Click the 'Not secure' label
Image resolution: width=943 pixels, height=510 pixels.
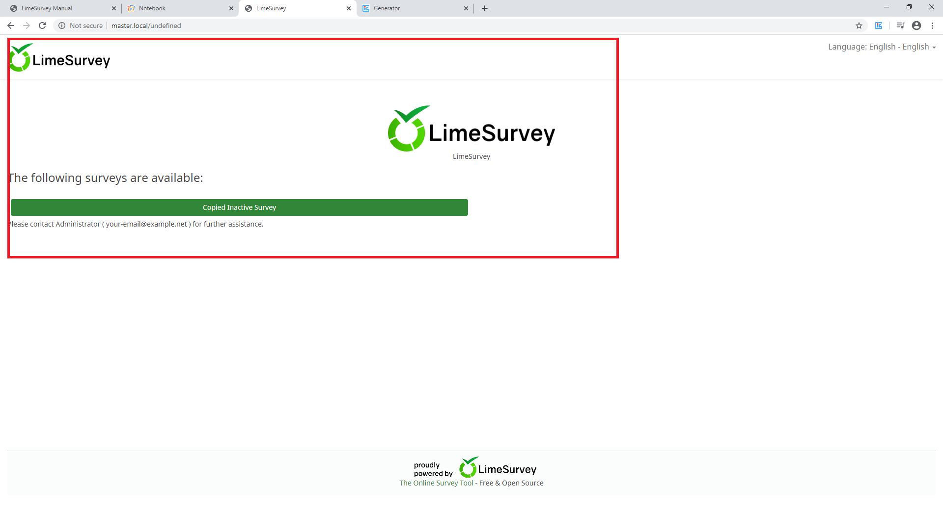(x=86, y=25)
